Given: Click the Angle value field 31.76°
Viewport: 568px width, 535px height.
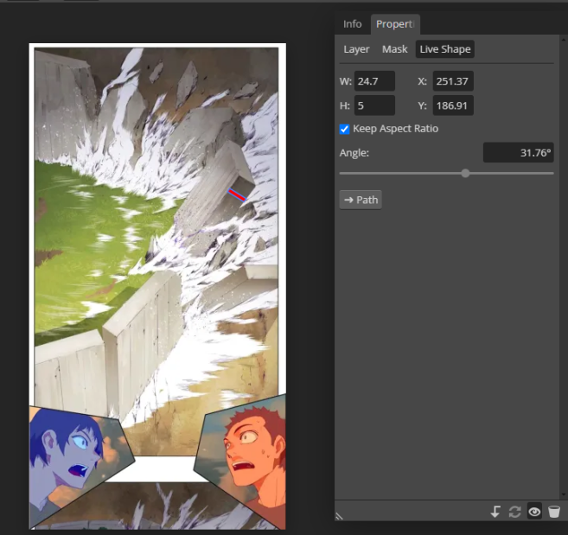Looking at the screenshot, I should click(x=519, y=152).
